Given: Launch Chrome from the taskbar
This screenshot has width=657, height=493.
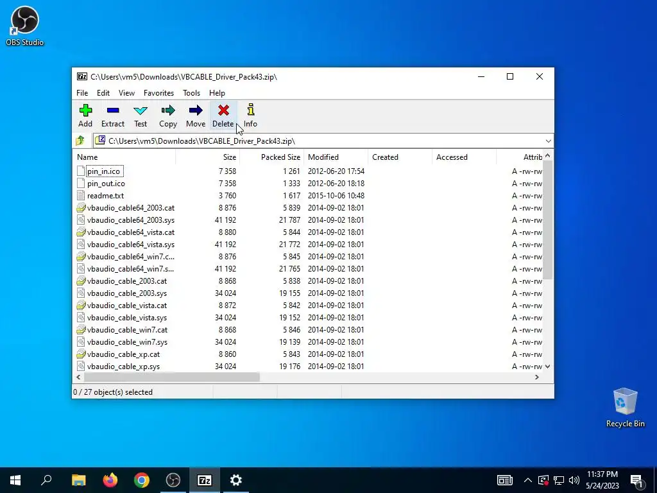Looking at the screenshot, I should tap(142, 480).
